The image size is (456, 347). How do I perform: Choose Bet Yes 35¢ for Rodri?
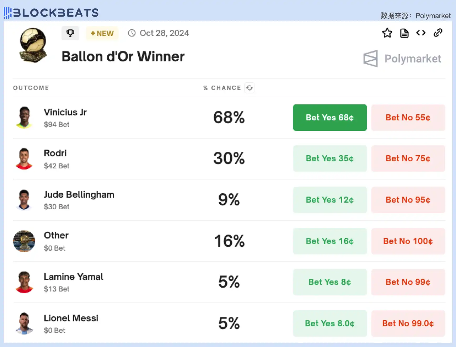[330, 159]
